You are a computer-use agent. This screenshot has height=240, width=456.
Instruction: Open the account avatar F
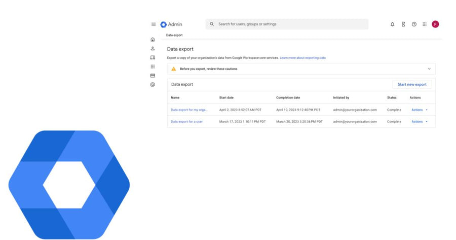pos(435,24)
